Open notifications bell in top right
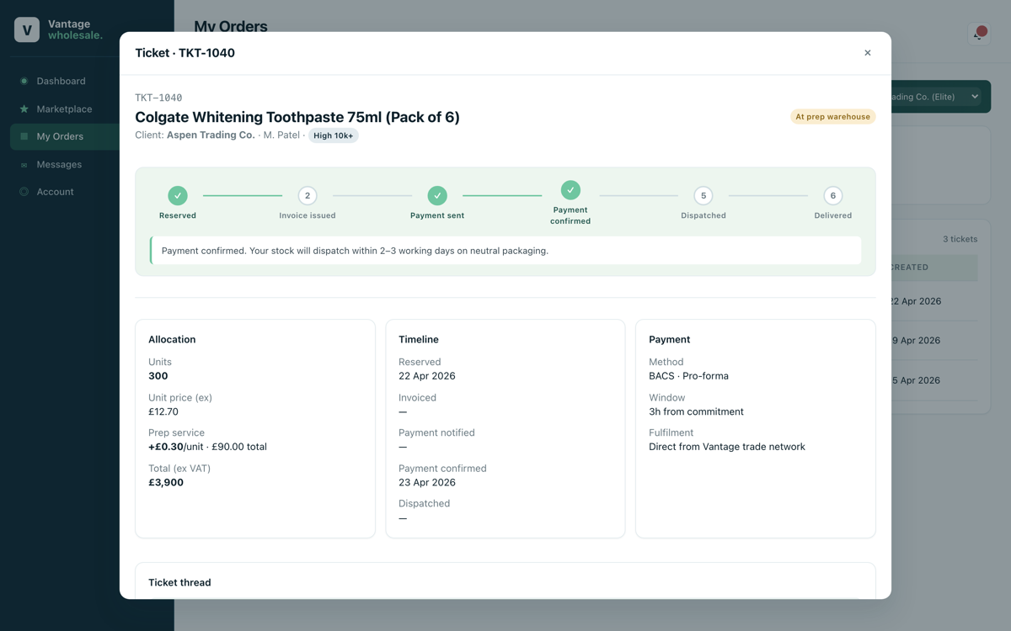Screen dimensions: 1011x631 (979, 33)
